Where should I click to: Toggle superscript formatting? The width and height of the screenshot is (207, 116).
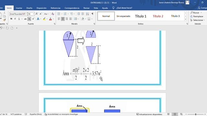click(33, 19)
